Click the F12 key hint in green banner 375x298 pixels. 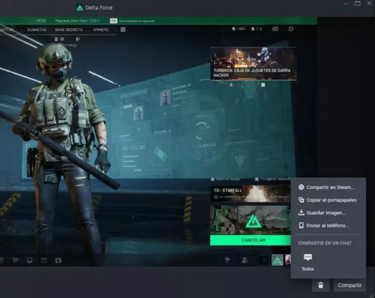(113, 21)
